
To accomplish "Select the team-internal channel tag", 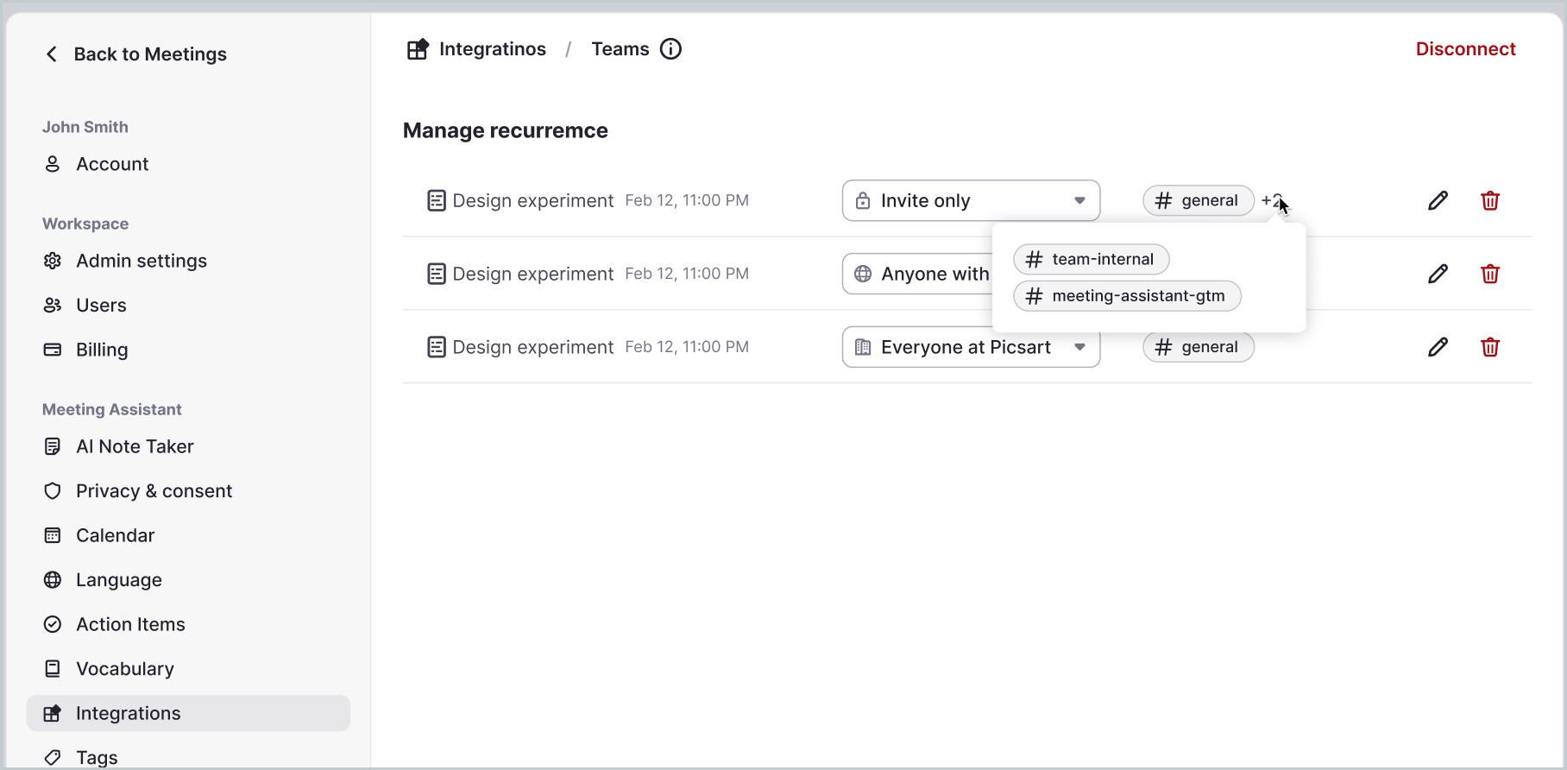I will [x=1091, y=259].
